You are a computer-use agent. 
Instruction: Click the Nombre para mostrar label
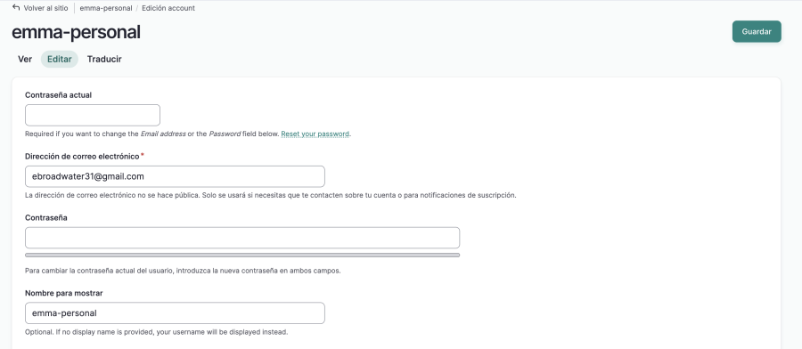pos(64,293)
